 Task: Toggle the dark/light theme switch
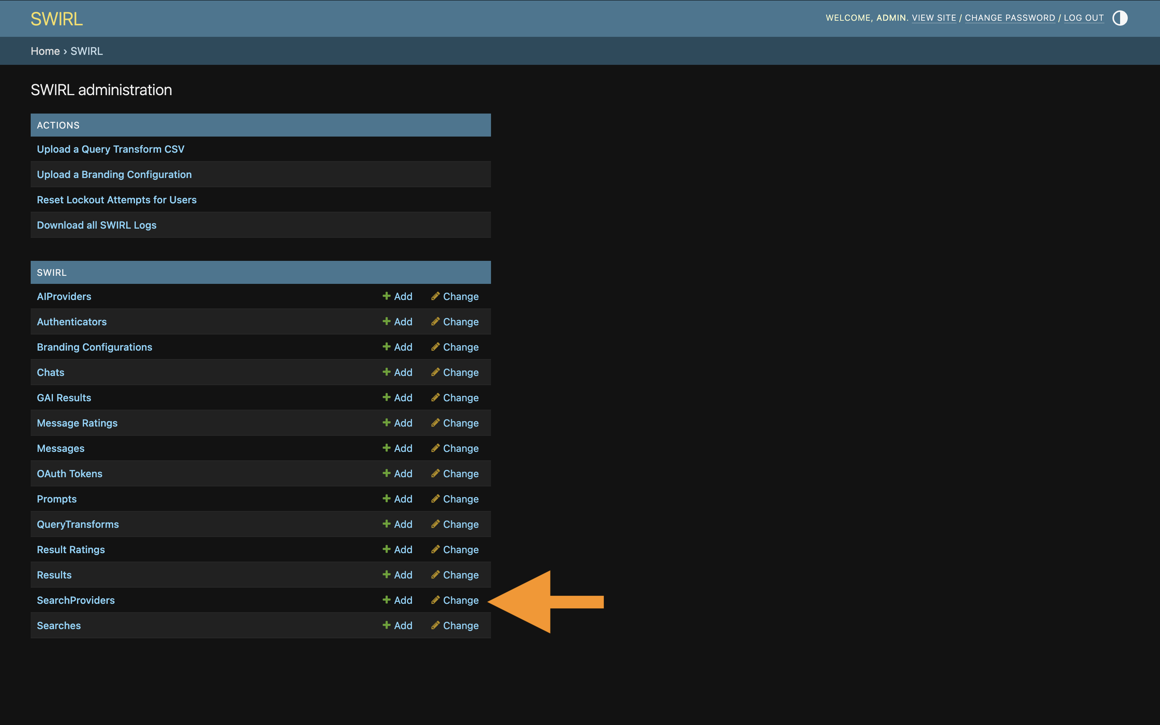[1120, 18]
